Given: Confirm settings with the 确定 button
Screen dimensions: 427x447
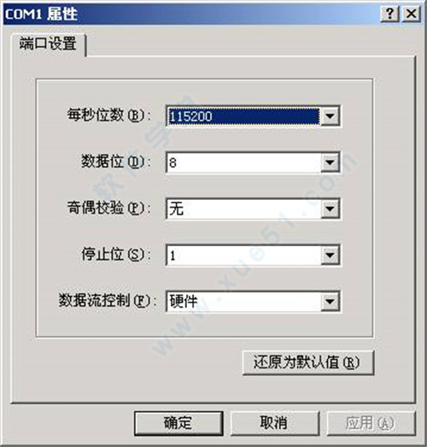Looking at the screenshot, I should (178, 423).
